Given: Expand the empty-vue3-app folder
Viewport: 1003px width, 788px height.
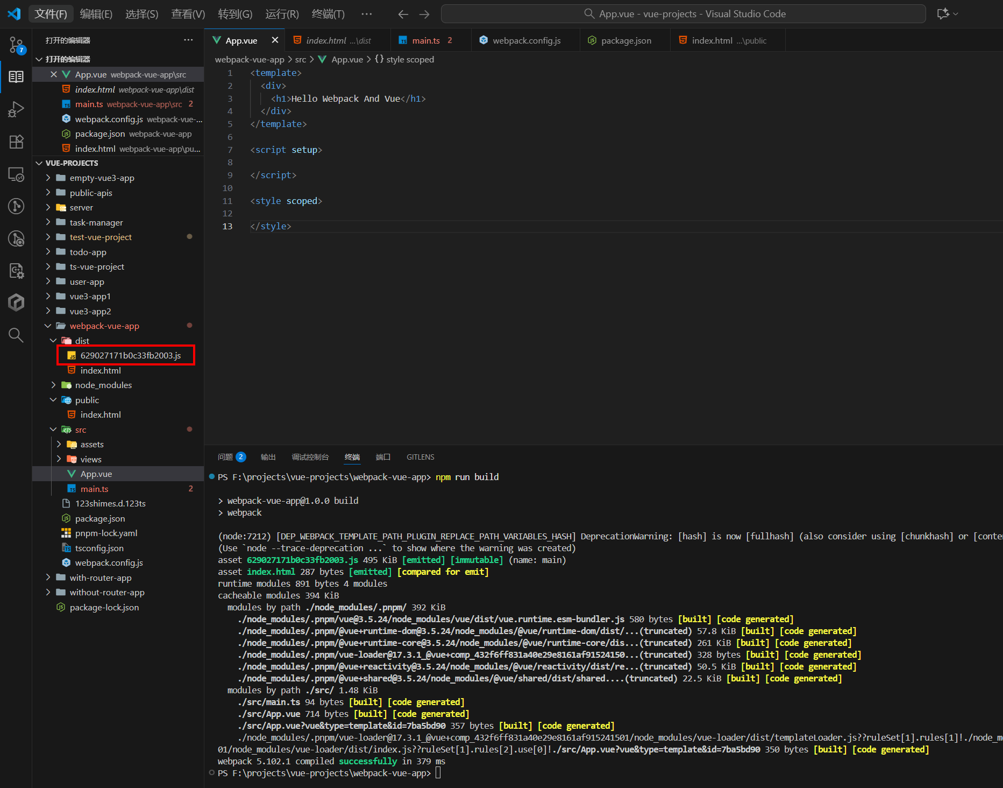Looking at the screenshot, I should pos(48,178).
